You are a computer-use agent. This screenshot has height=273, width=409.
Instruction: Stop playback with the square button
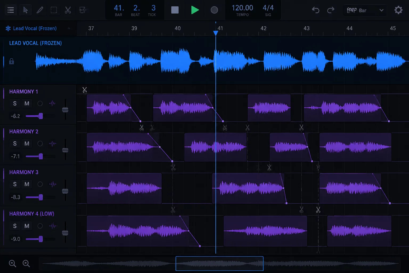point(175,10)
